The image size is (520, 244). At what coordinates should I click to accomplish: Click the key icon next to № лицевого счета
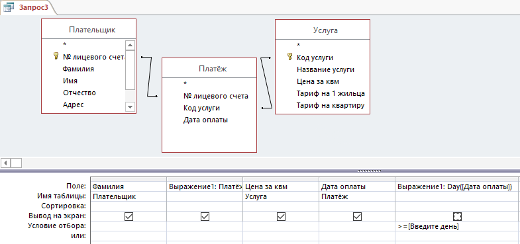tap(56, 56)
